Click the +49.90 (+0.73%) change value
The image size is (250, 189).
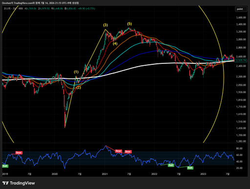point(86,8)
